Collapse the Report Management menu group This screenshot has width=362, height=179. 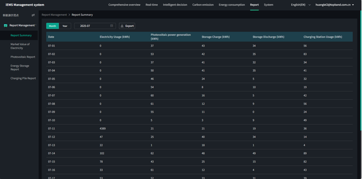click(22, 26)
